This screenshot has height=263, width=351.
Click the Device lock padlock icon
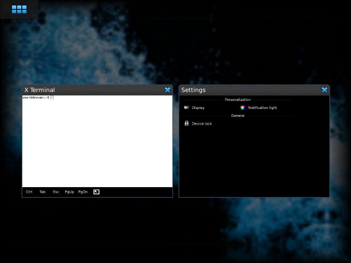[x=186, y=124]
